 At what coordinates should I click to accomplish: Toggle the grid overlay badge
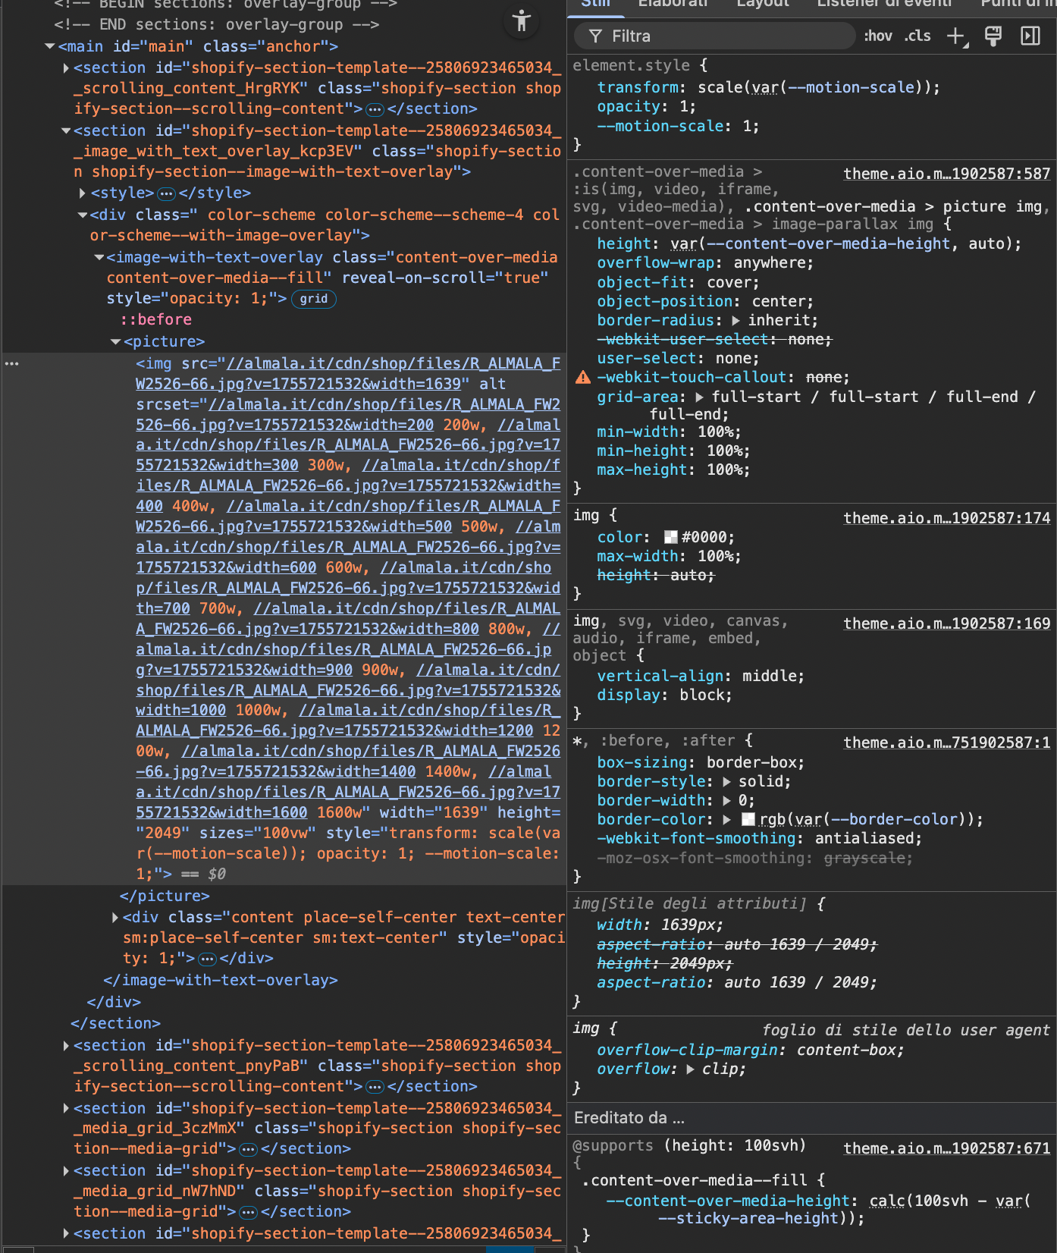[x=313, y=299]
